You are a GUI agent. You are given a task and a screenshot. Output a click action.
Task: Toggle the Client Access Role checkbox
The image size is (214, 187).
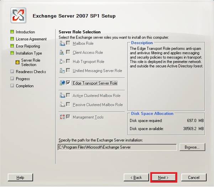pyautogui.click(x=68, y=52)
